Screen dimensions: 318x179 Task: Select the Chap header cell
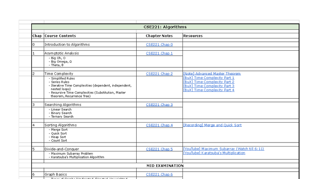38,36
